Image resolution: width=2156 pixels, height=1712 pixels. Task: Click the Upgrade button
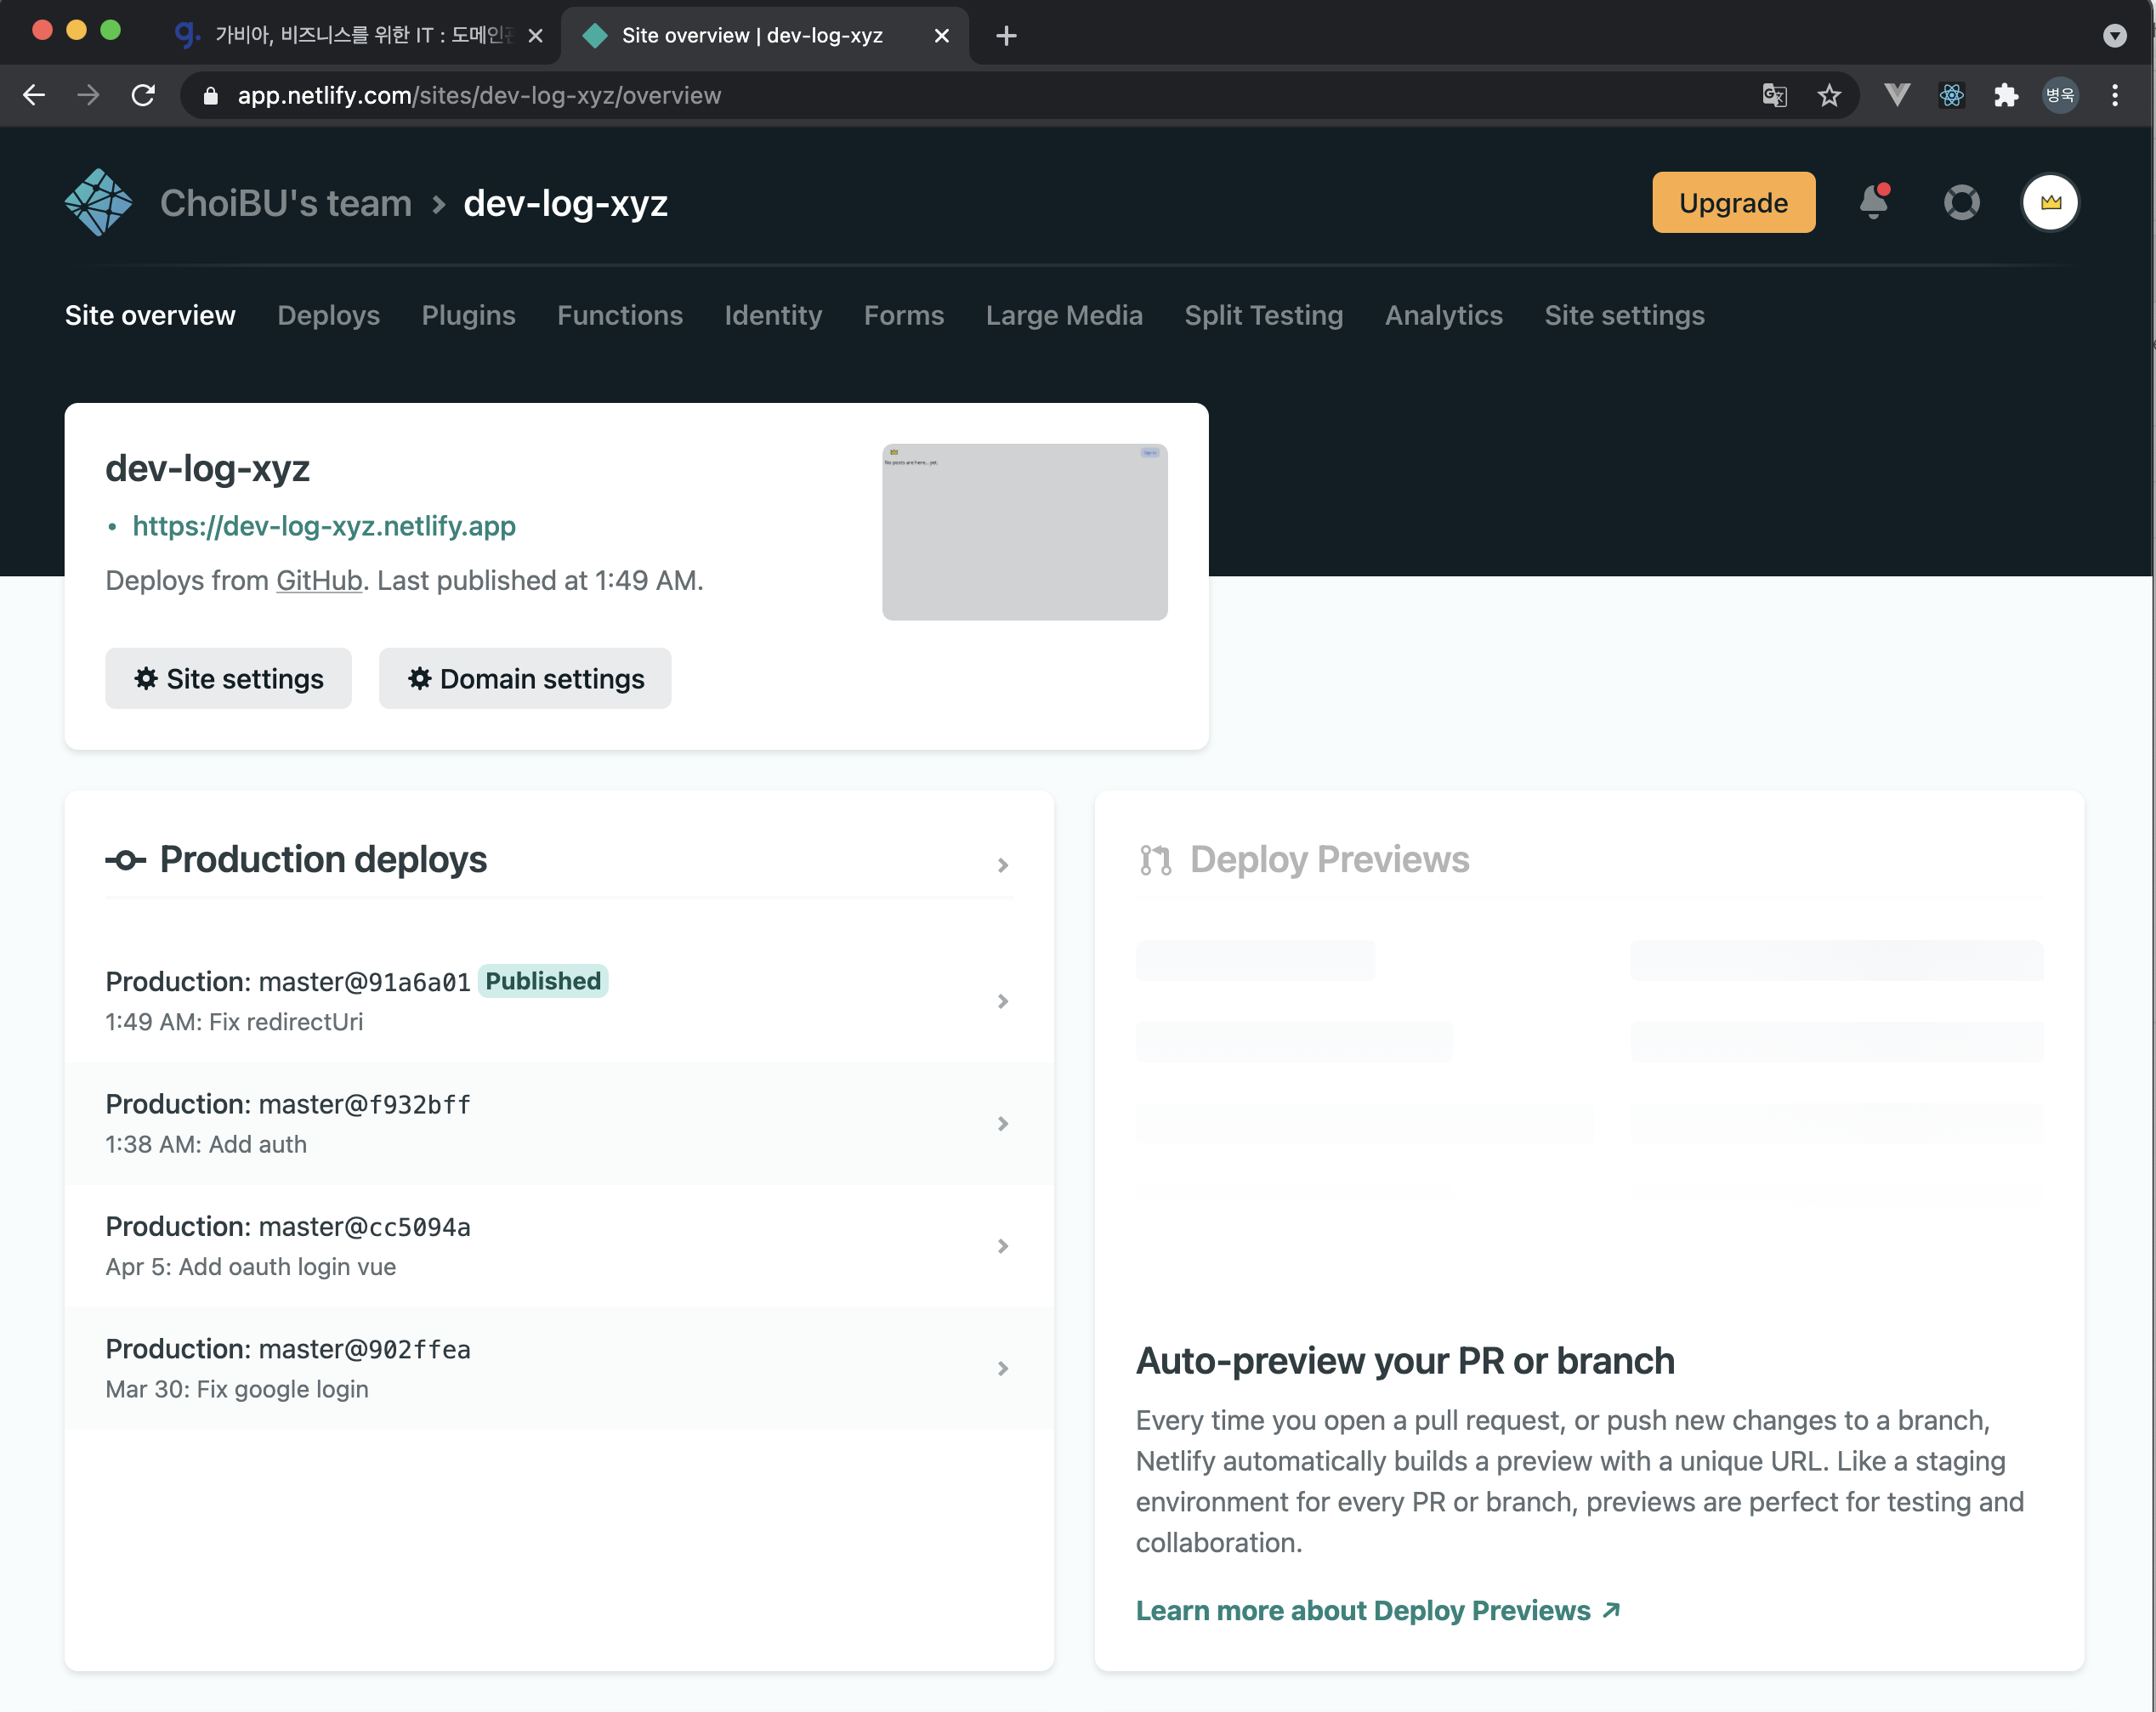[1732, 203]
